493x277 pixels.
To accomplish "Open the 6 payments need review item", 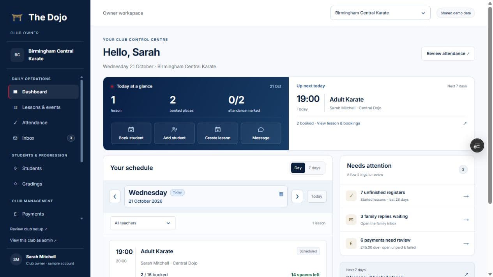I will point(407,244).
